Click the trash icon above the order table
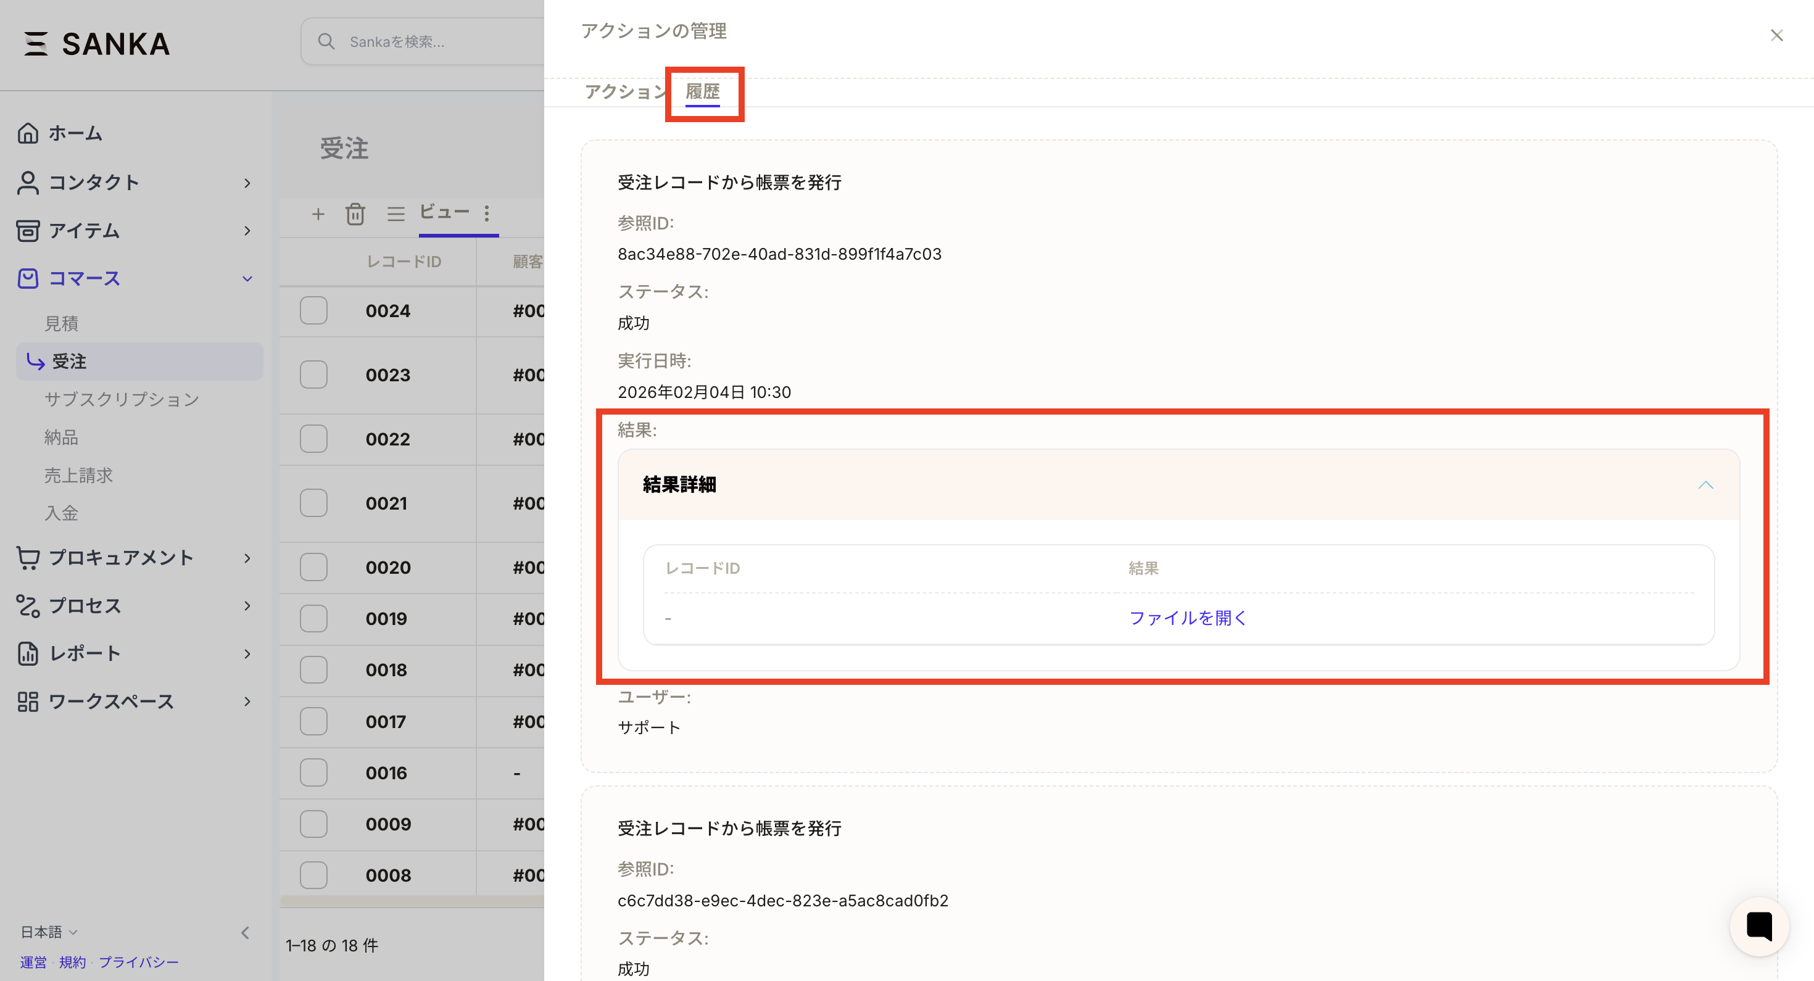 tap(355, 213)
